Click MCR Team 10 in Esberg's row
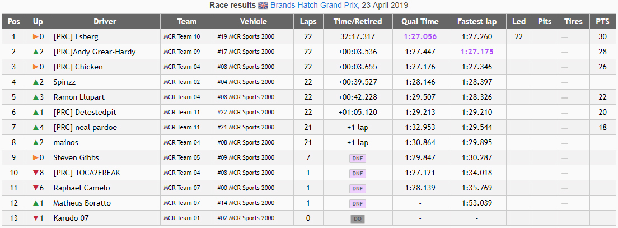This screenshot has width=618, height=228. [x=182, y=36]
